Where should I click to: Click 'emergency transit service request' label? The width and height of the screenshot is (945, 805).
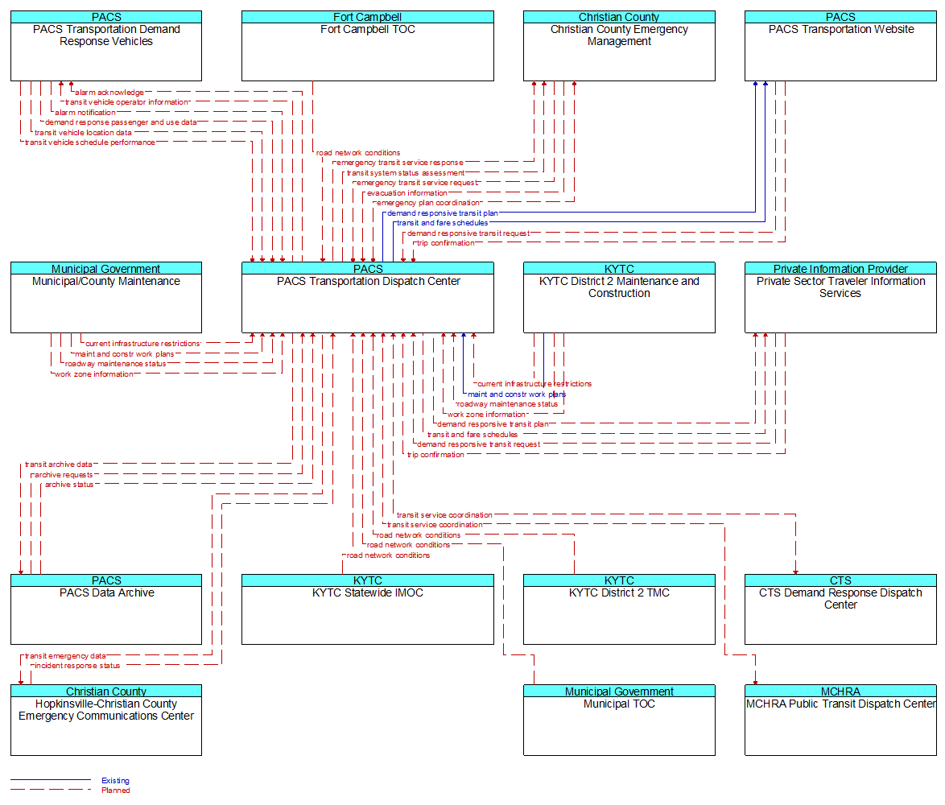pos(417,184)
